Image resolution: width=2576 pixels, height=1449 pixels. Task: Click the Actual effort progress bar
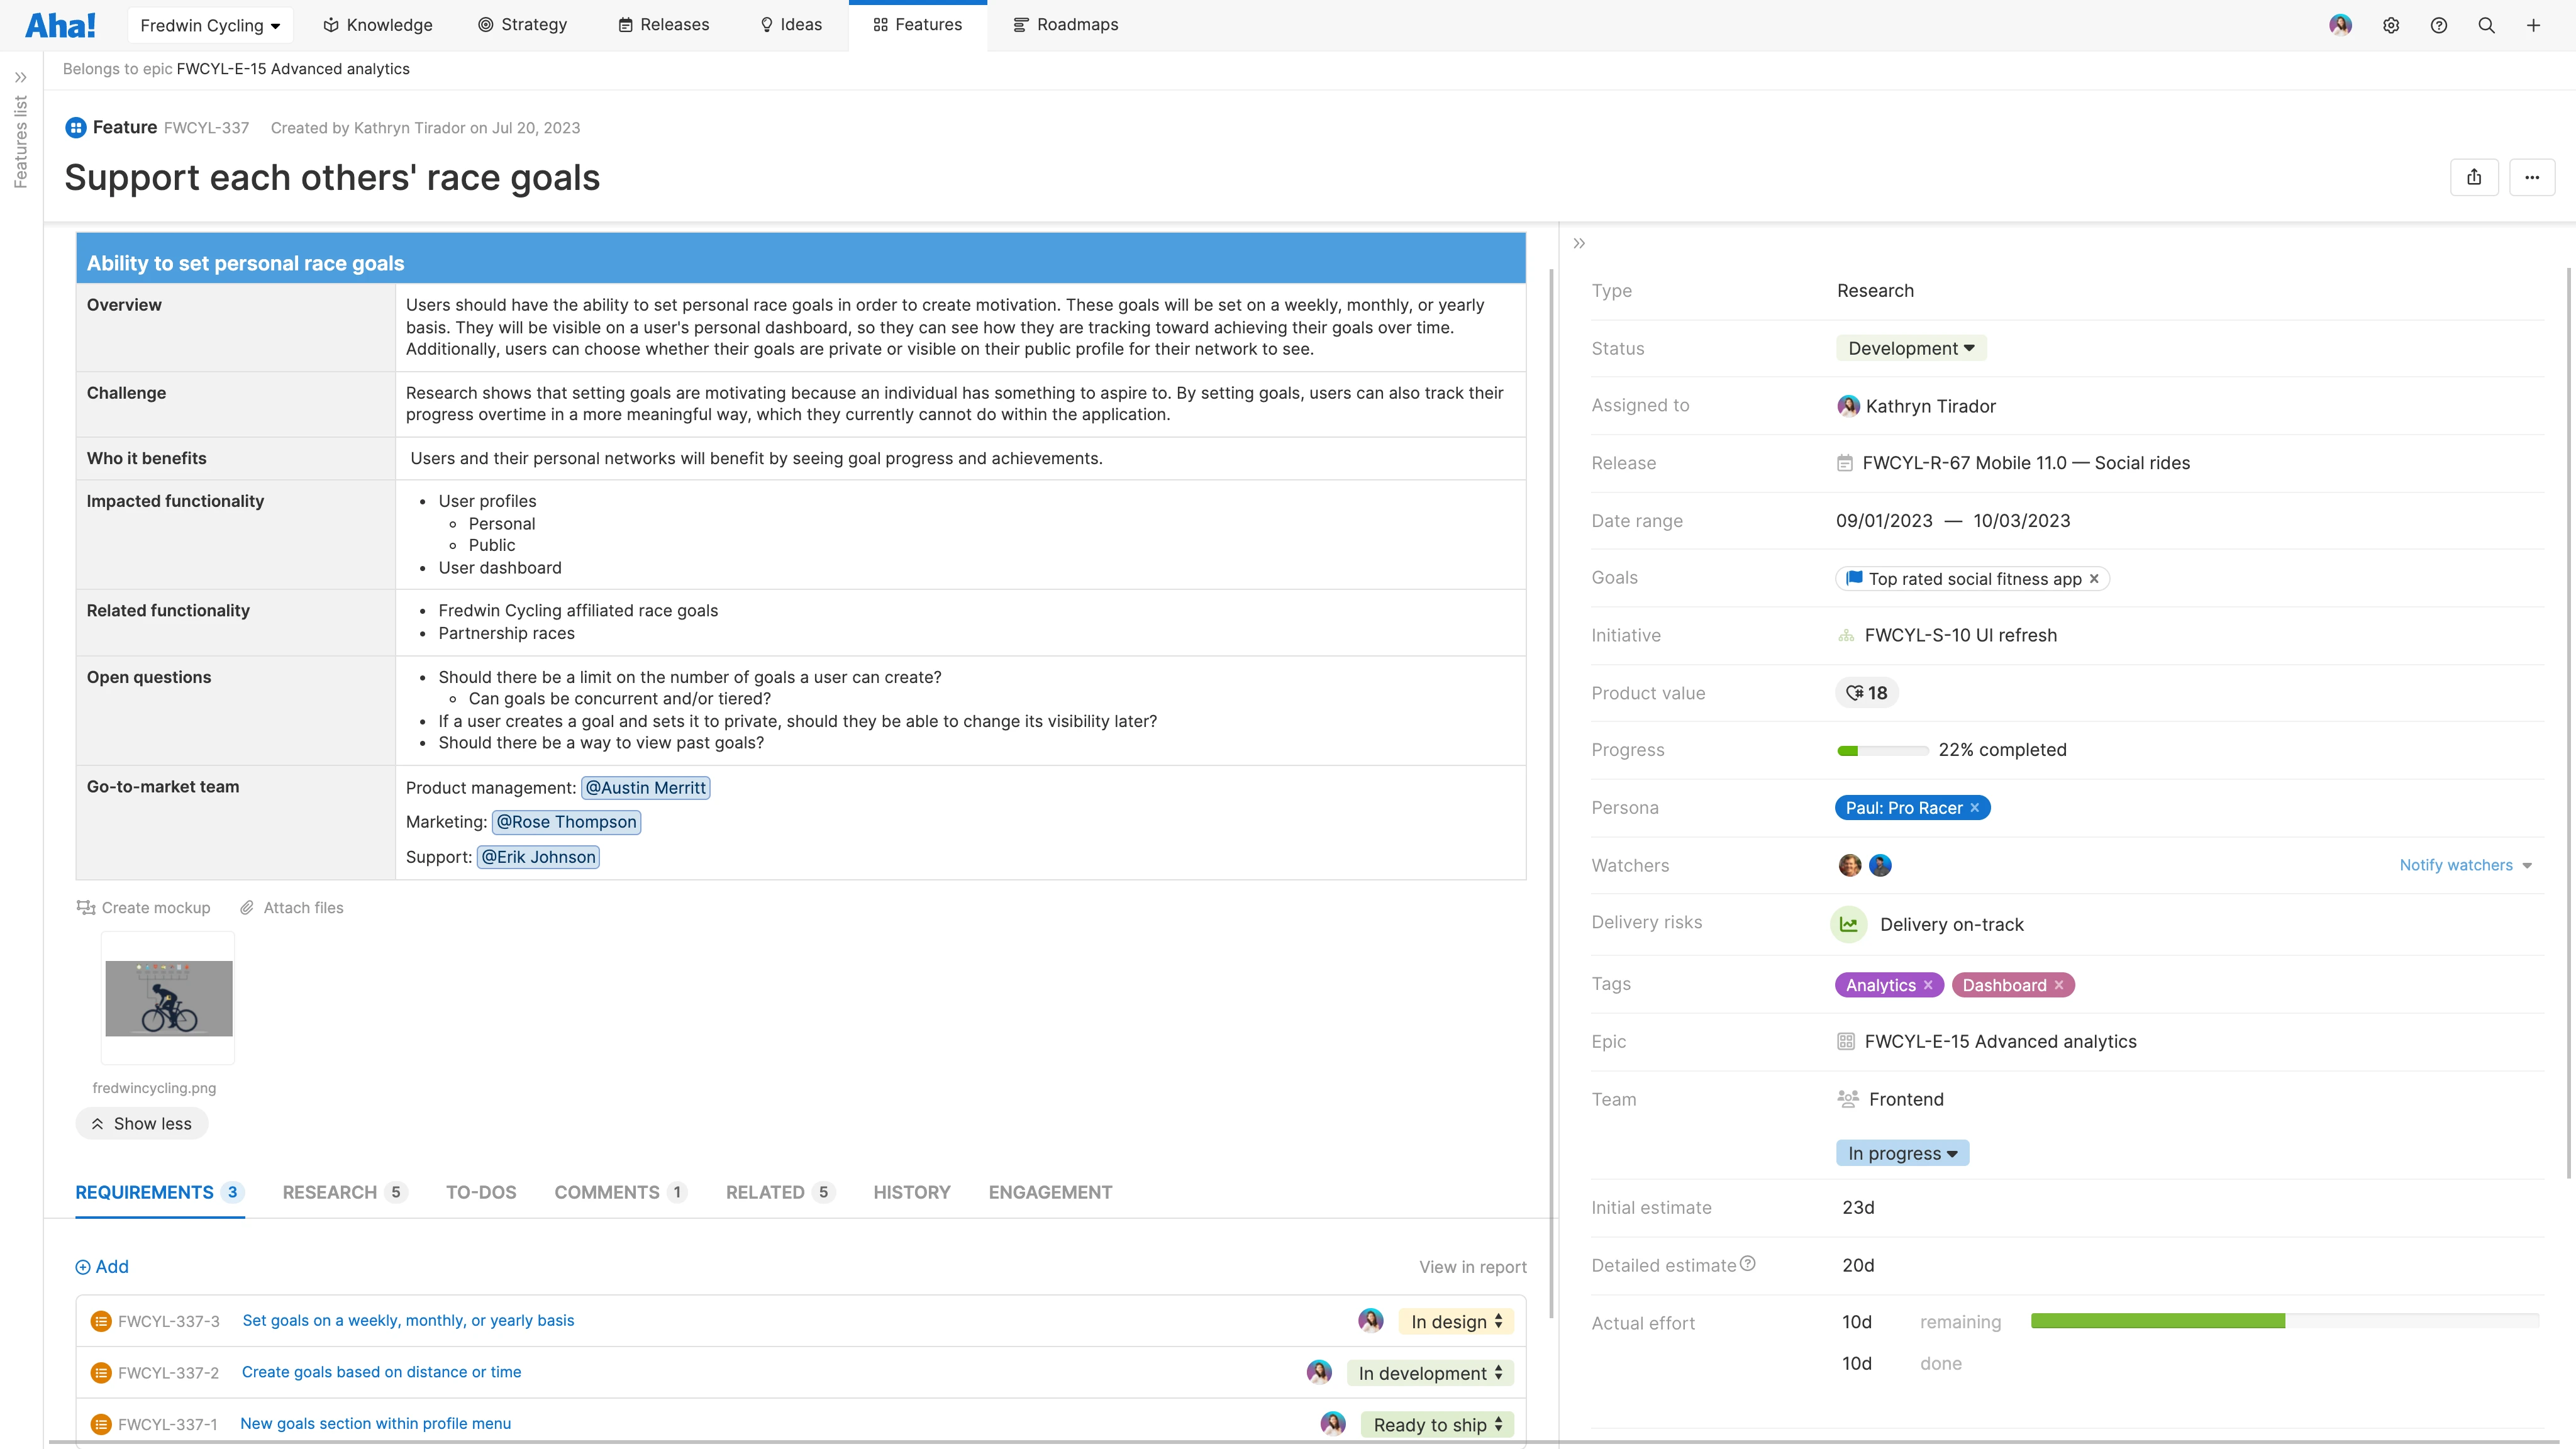(x=2284, y=1321)
